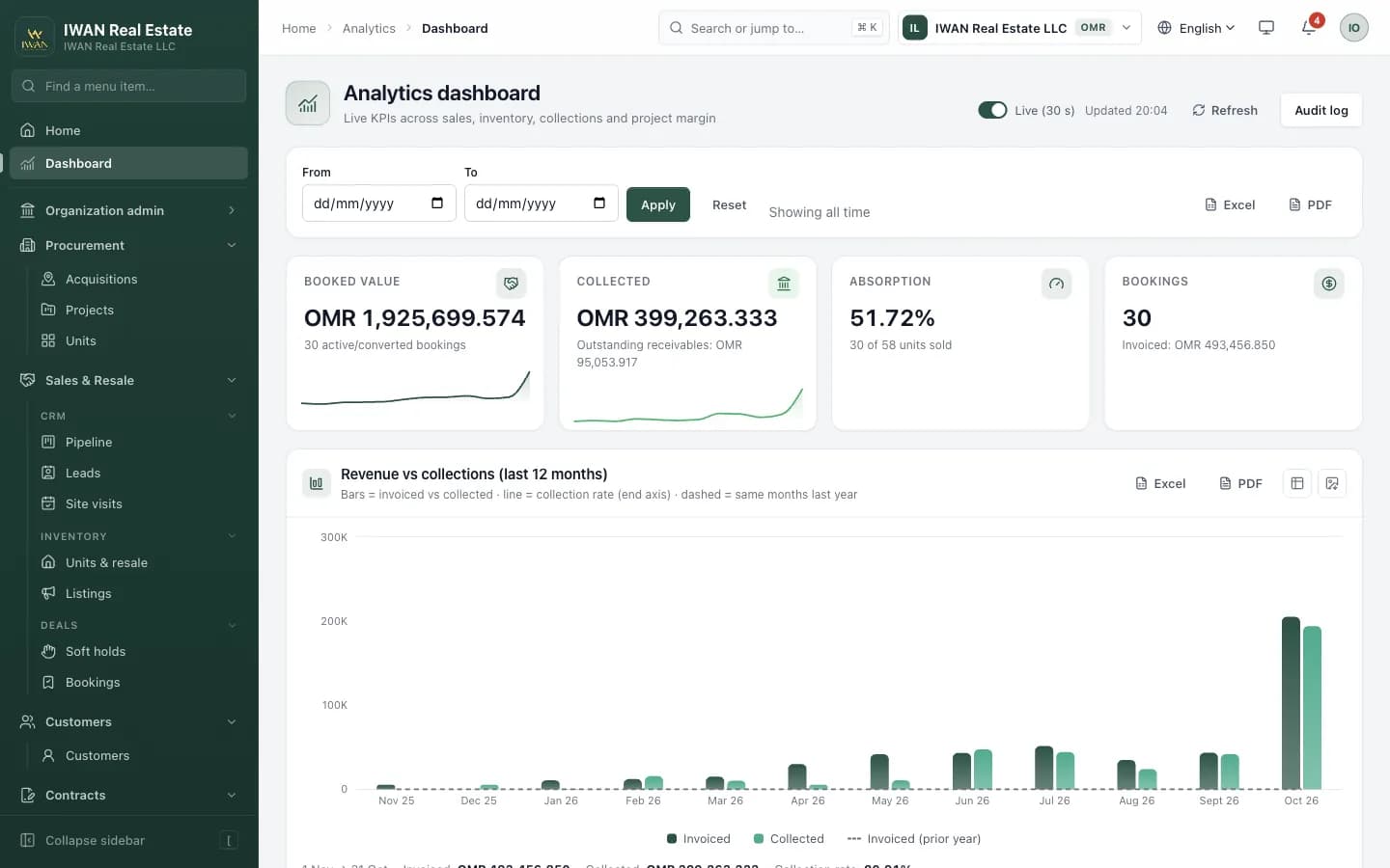Toggle the Invoiced (prior year) legend series
Screen dimensions: 1390x868
point(913,839)
